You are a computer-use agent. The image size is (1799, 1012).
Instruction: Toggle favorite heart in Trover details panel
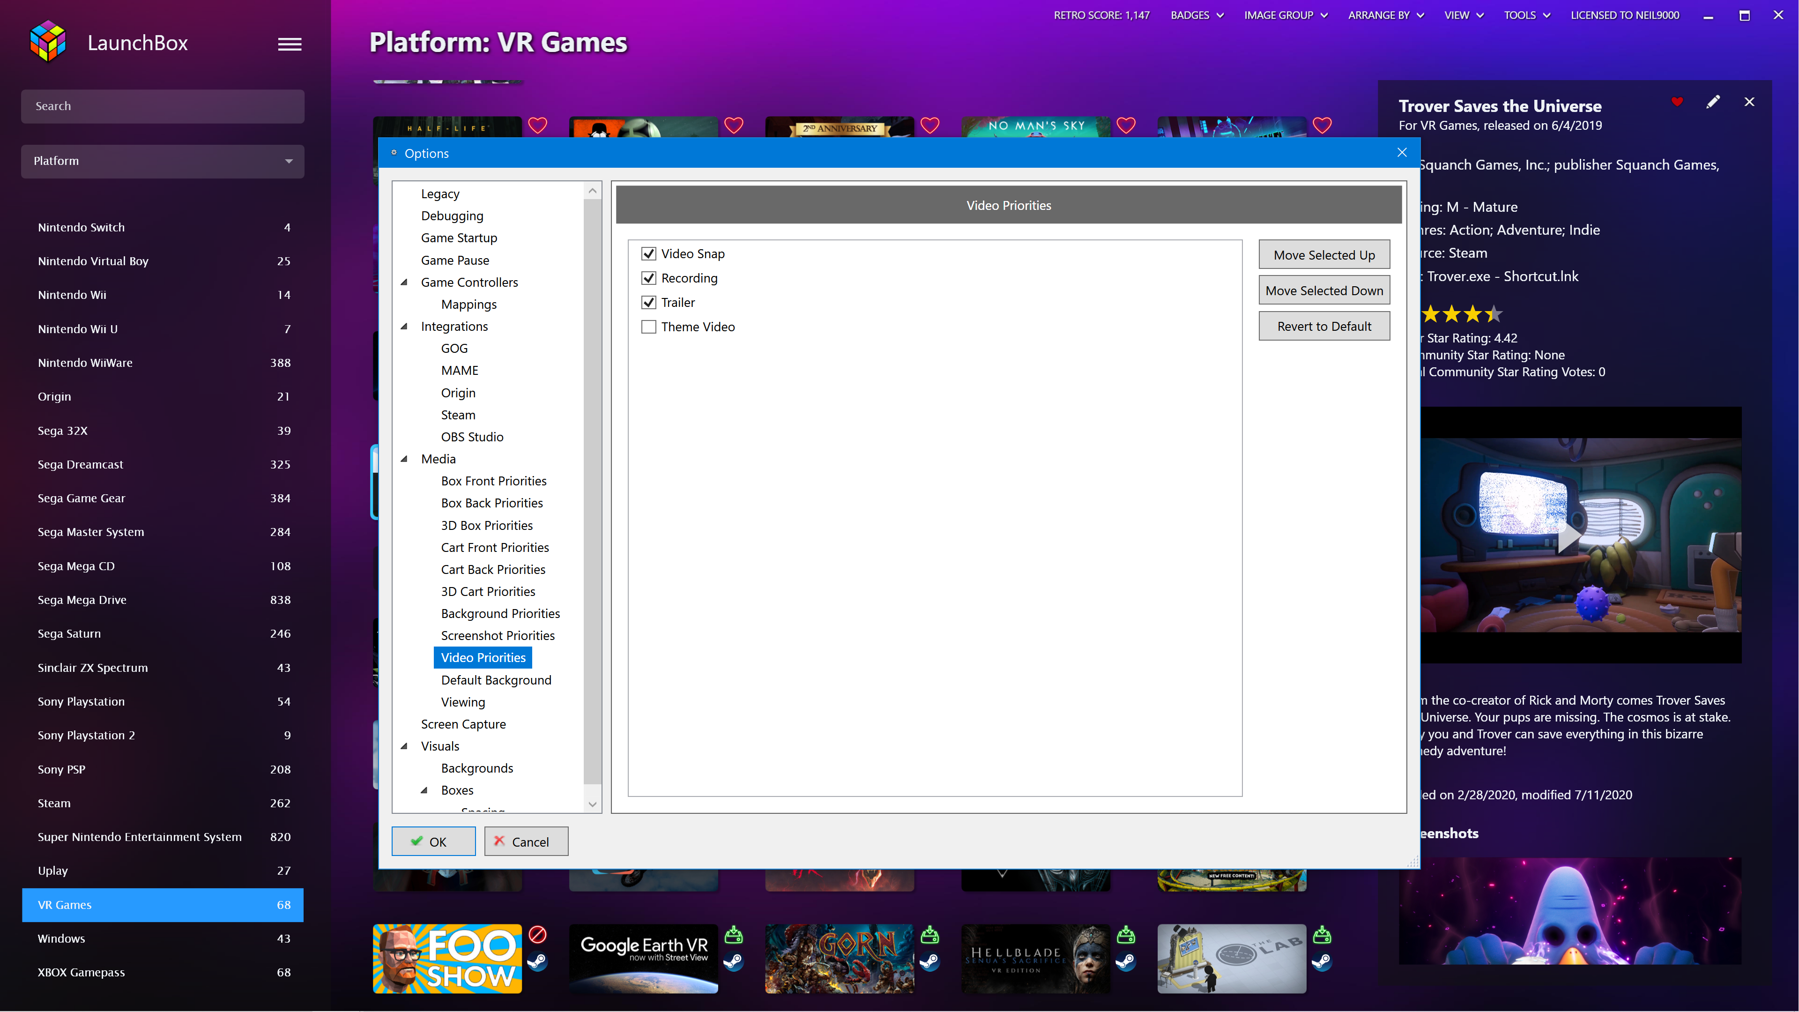1677,102
